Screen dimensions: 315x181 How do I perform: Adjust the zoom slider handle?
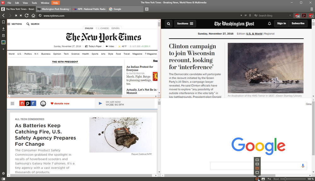[285, 179]
